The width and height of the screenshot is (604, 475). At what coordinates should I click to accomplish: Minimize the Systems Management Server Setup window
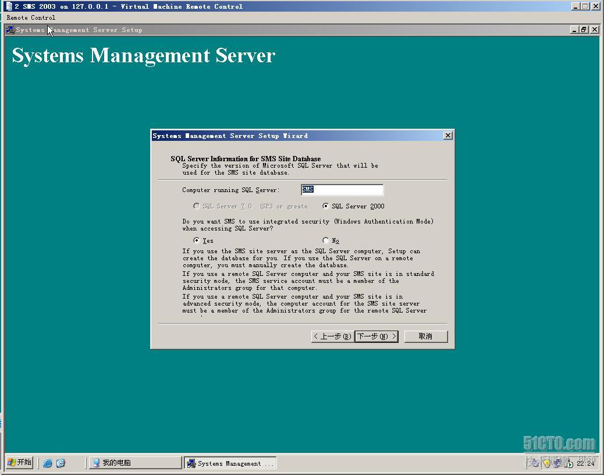(575, 30)
